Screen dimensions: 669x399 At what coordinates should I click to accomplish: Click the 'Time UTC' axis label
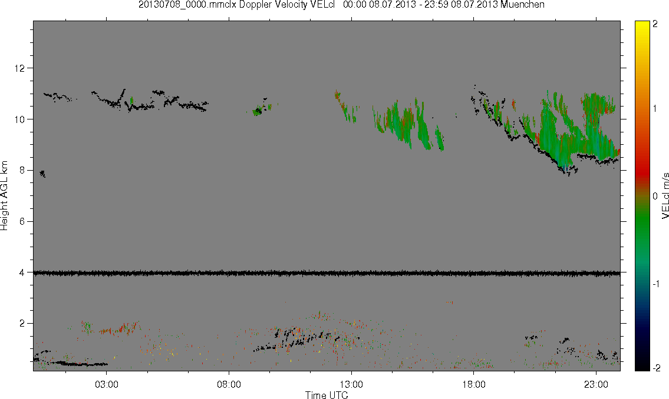pos(327,395)
